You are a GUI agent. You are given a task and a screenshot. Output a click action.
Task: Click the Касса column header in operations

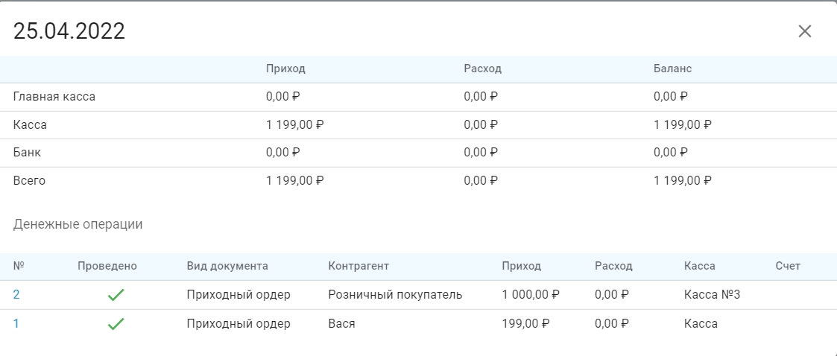pos(700,266)
